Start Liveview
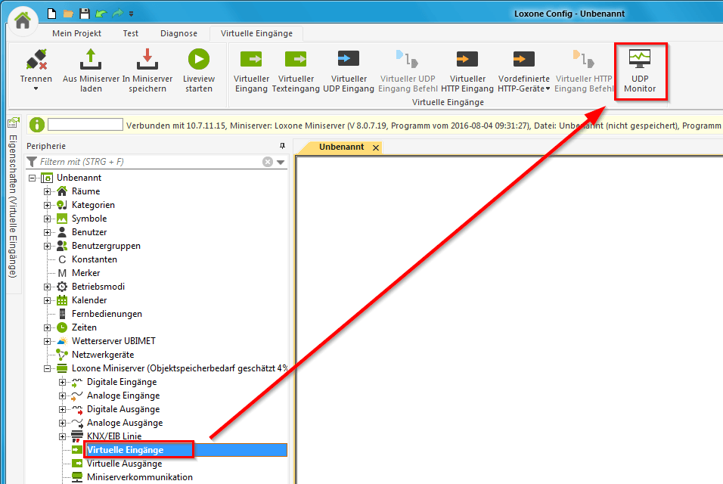Screen dimensions: 723x484 click(x=198, y=72)
